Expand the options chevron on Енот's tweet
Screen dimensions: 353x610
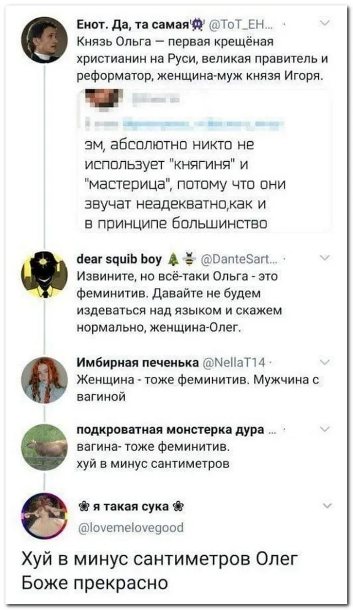point(324,24)
